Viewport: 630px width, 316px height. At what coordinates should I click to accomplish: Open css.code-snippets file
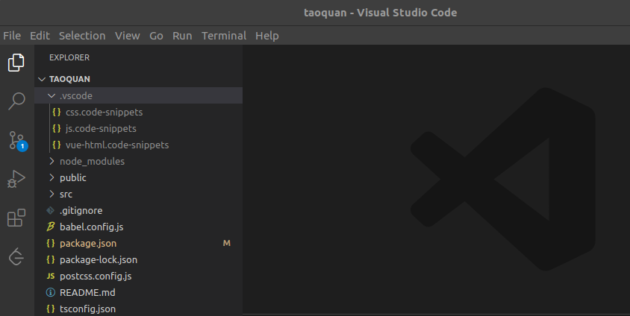[104, 112]
